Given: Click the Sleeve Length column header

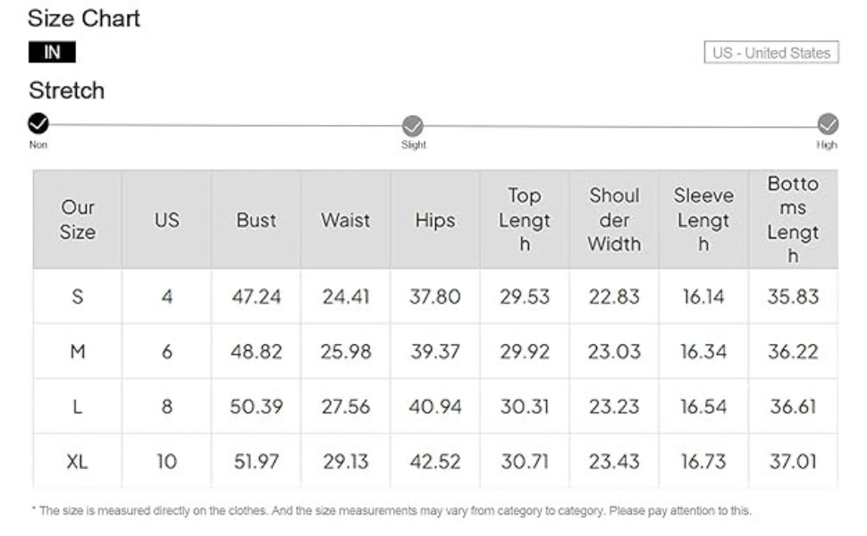Looking at the screenshot, I should 703,220.
